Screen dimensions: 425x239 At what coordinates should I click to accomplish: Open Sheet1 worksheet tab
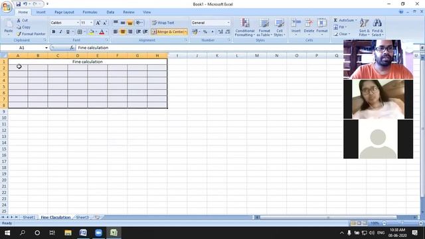29,217
